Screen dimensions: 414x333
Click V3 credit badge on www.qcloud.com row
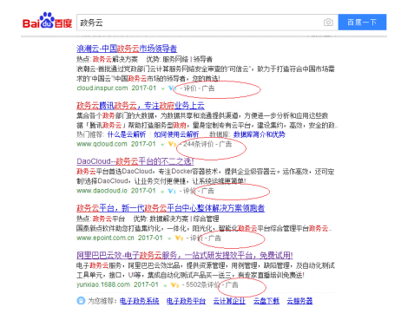pyautogui.click(x=172, y=144)
